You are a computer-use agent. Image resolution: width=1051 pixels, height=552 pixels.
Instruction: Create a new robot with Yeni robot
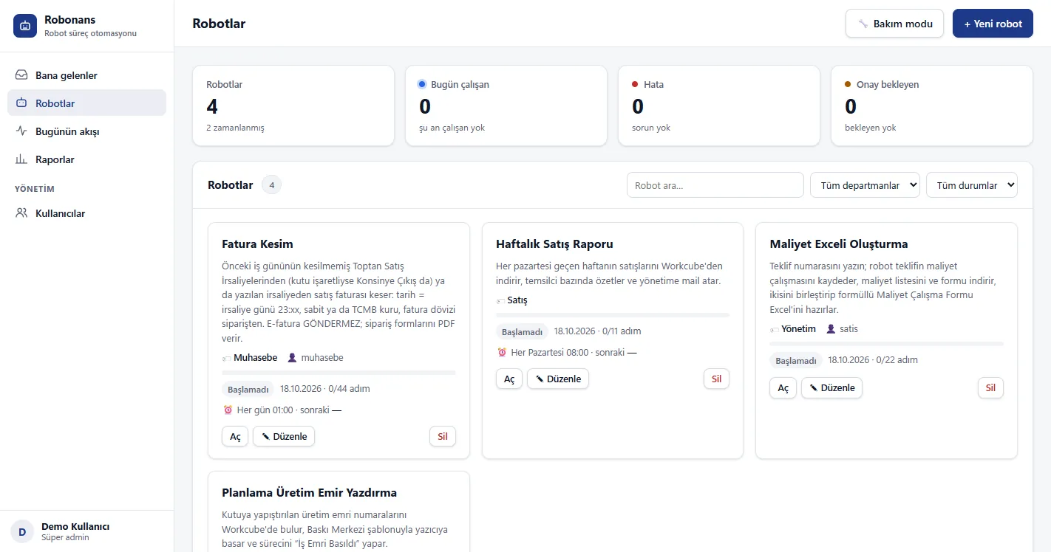click(993, 24)
